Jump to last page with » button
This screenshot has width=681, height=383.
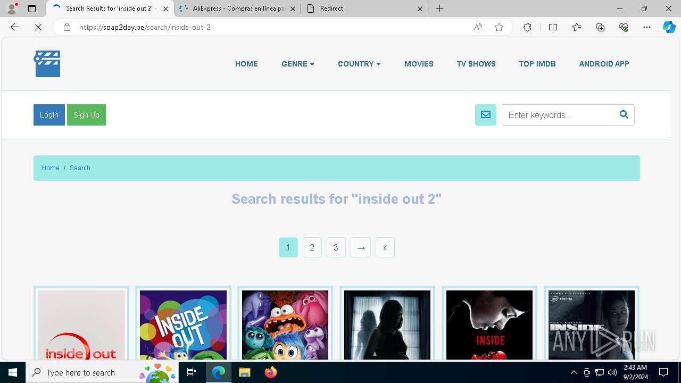coord(385,247)
